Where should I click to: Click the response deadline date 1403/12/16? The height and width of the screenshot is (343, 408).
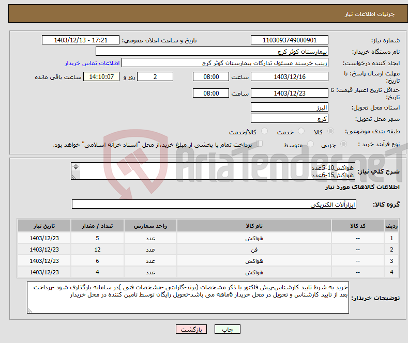click(x=290, y=76)
